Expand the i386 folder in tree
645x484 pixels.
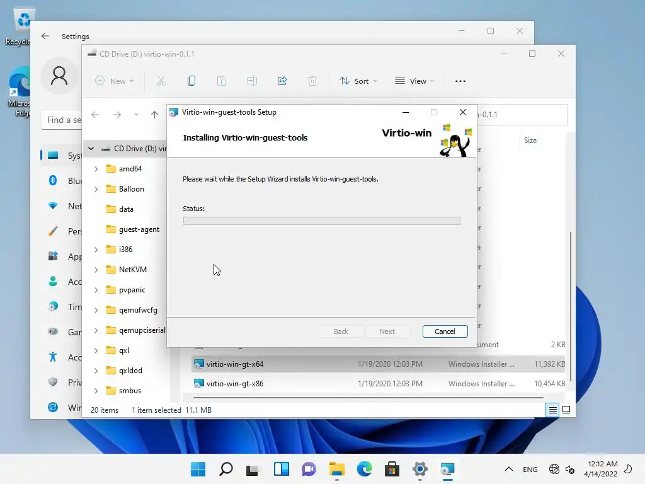[96, 250]
